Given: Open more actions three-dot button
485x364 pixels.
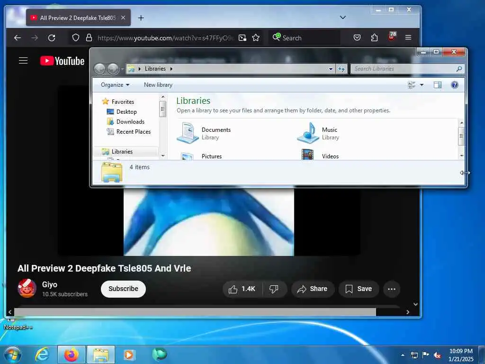Looking at the screenshot, I should click(392, 289).
